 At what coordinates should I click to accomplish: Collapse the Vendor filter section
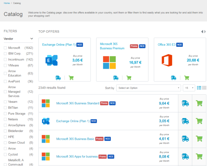[32, 39]
